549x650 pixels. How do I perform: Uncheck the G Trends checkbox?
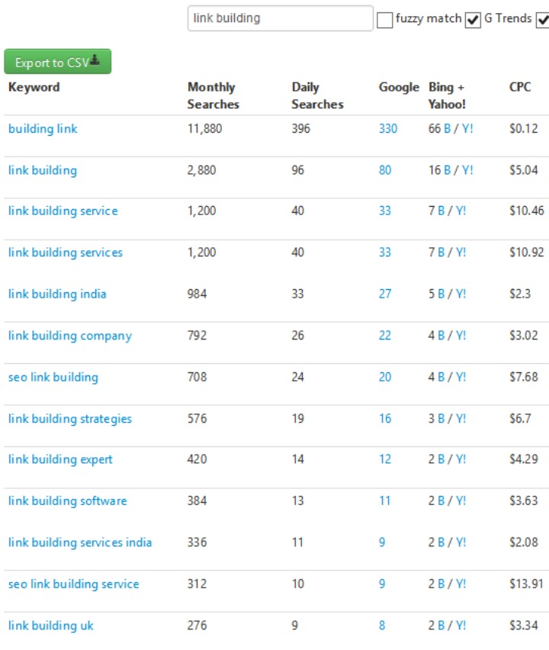474,20
